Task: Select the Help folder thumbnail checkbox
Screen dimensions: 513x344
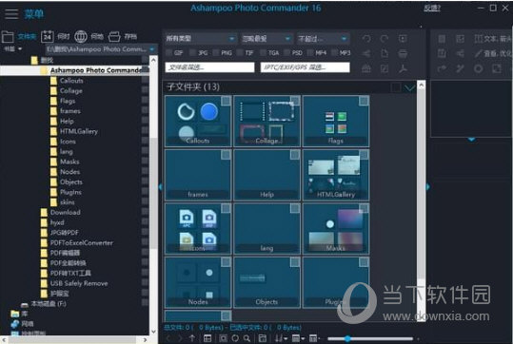Action: [x=295, y=155]
